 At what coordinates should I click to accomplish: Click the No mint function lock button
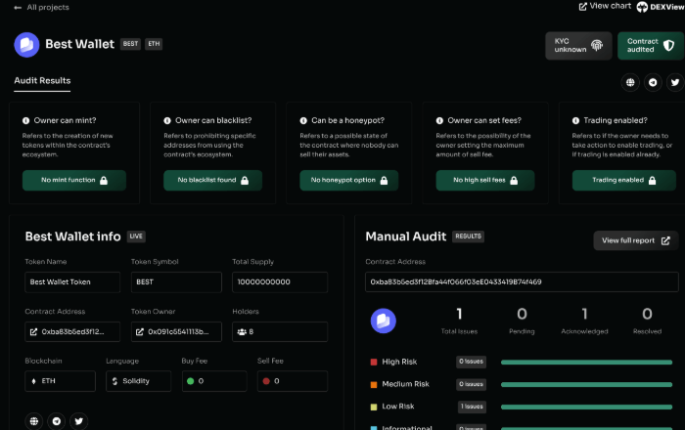tap(74, 181)
